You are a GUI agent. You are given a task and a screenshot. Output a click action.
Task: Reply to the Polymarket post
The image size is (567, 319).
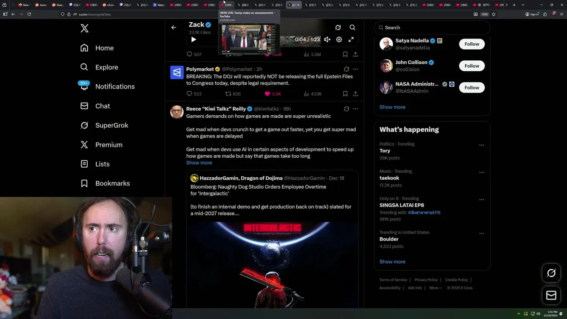point(194,94)
